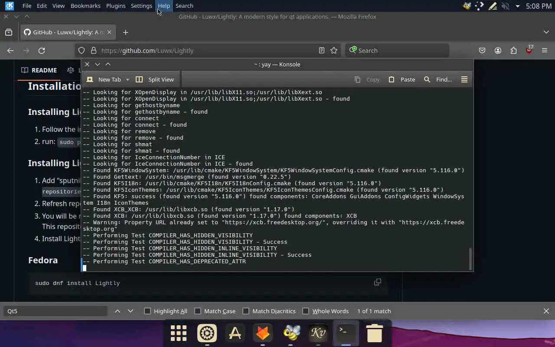Open Konsole hamburger menu
The width and height of the screenshot is (555, 347).
(x=464, y=79)
